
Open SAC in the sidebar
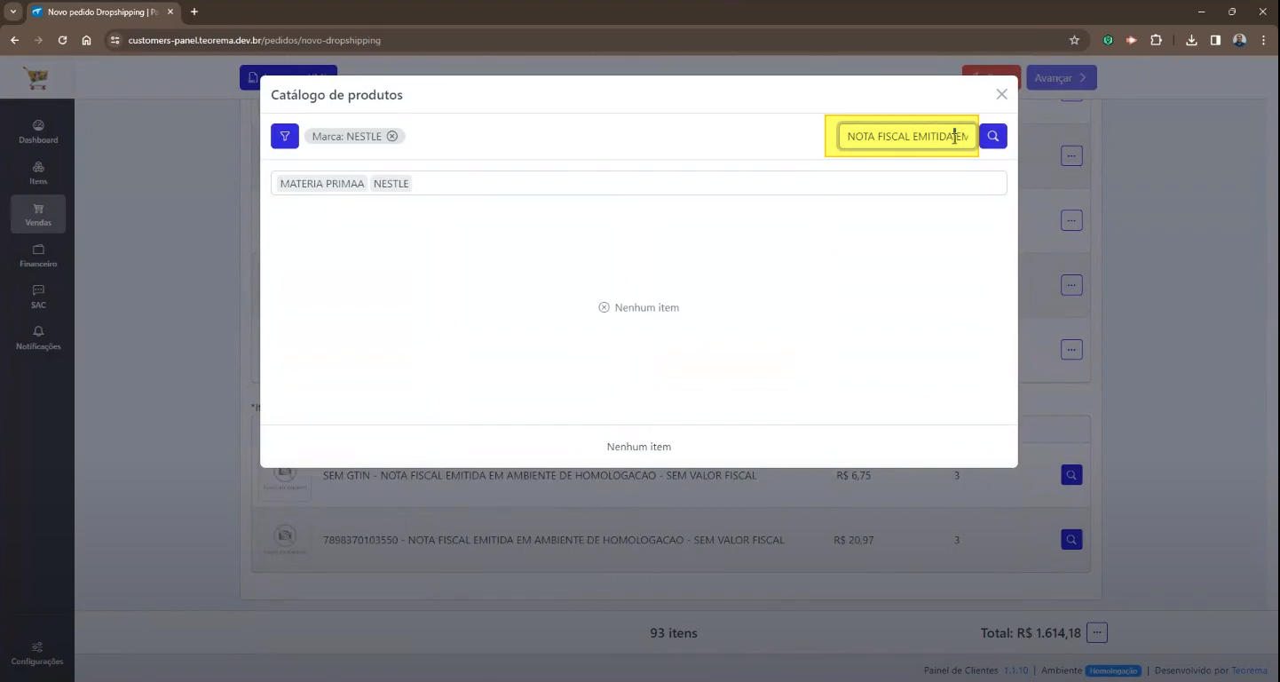point(38,297)
